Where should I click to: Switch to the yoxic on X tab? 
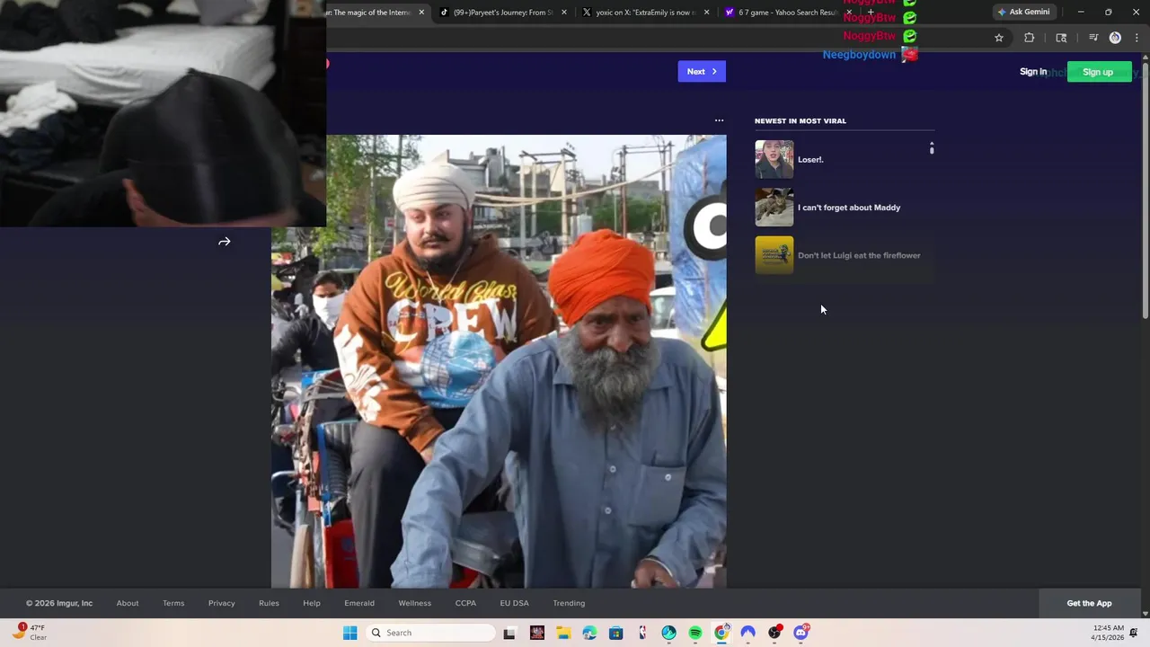click(645, 13)
